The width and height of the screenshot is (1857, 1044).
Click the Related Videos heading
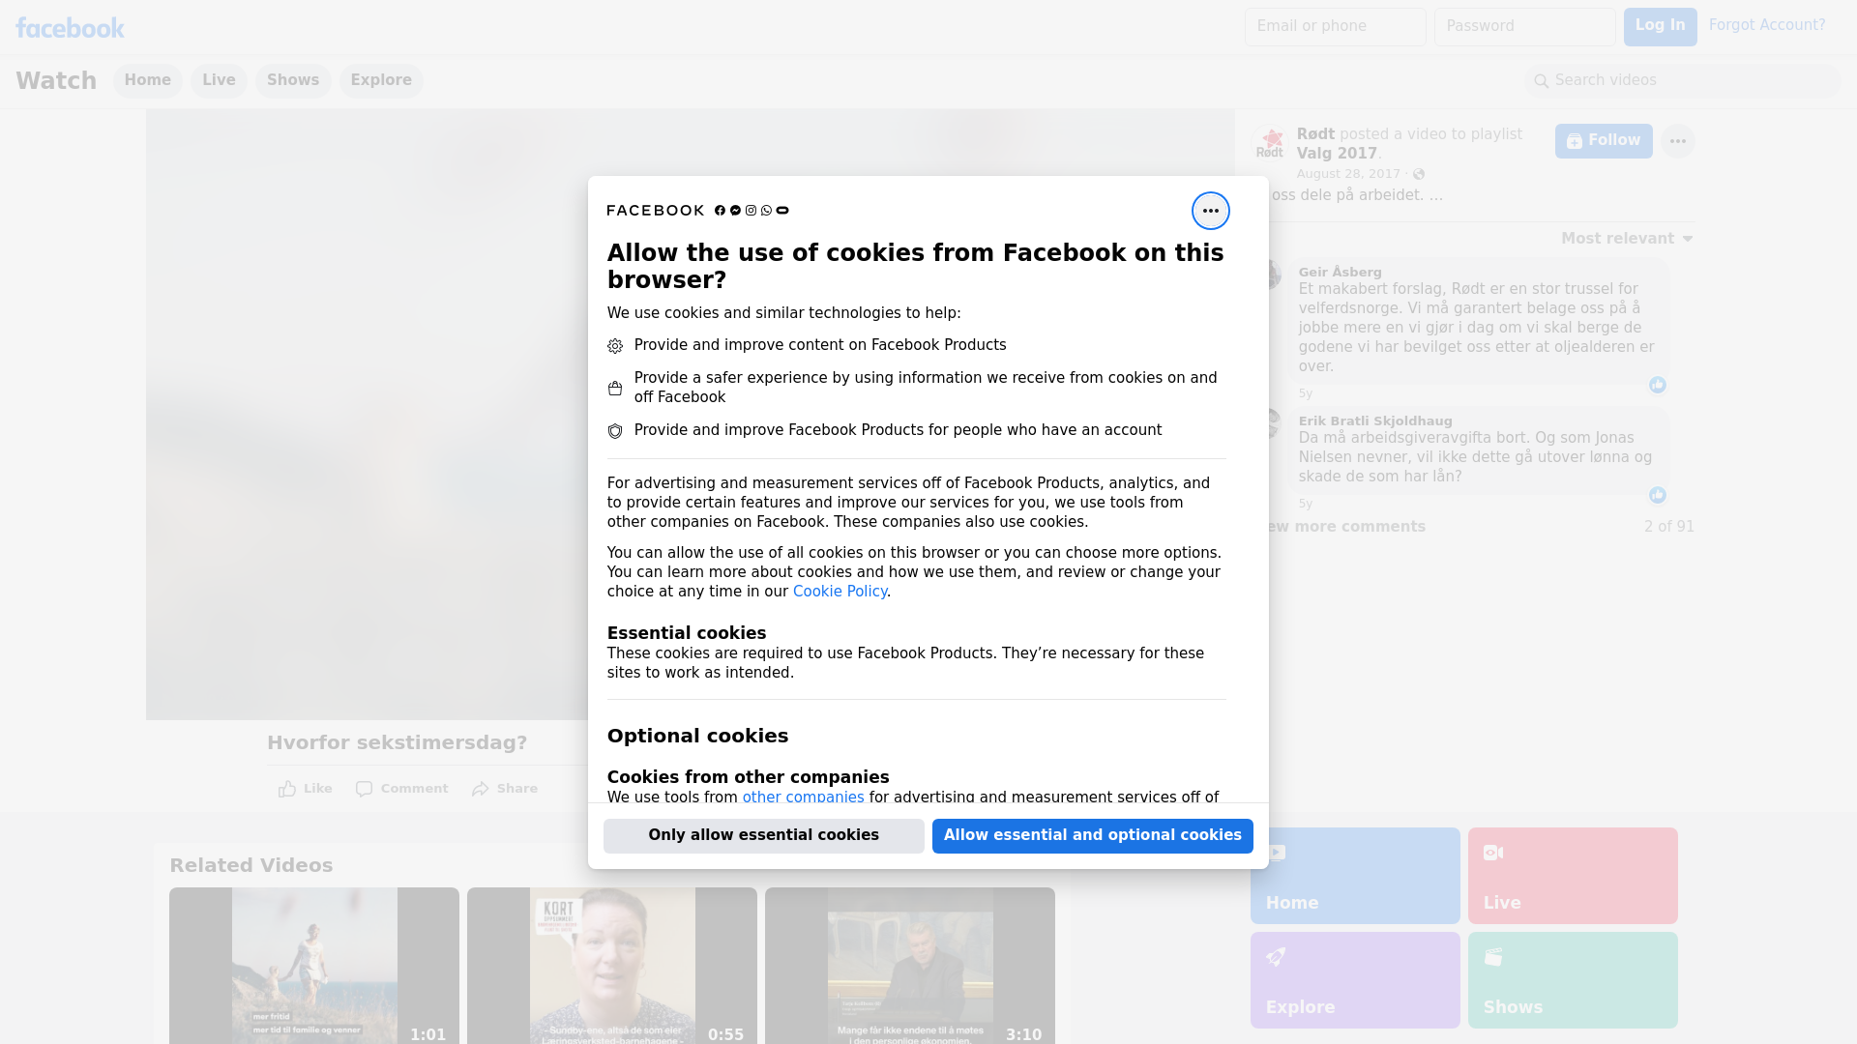pos(251,866)
